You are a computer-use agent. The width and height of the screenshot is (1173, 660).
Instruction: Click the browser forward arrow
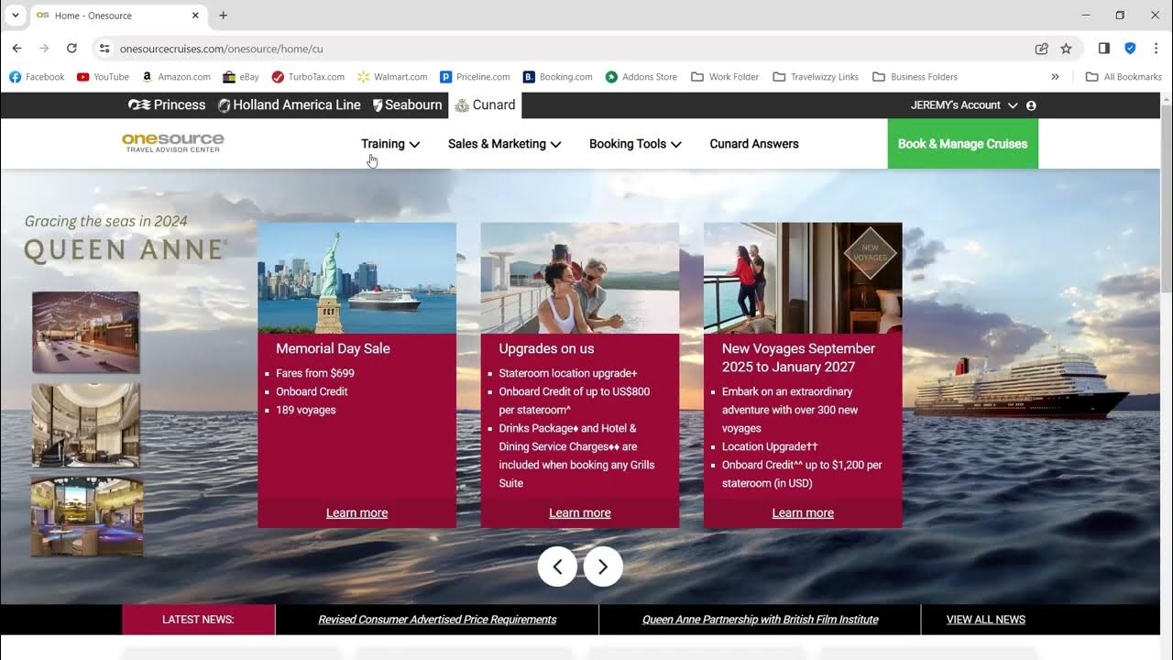click(44, 49)
